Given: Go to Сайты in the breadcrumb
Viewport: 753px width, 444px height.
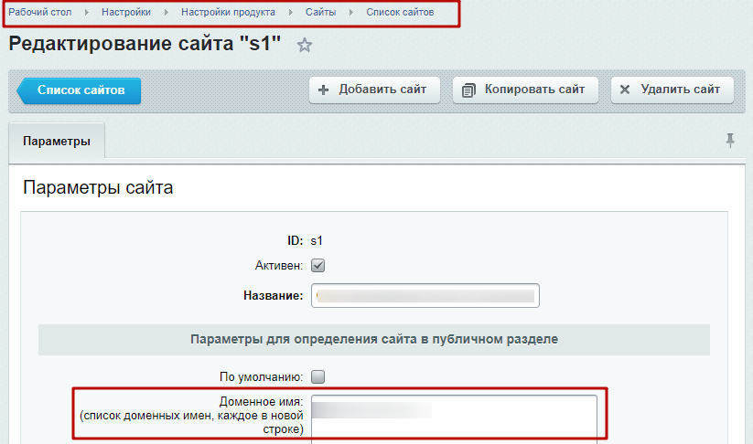Looking at the screenshot, I should coord(320,13).
